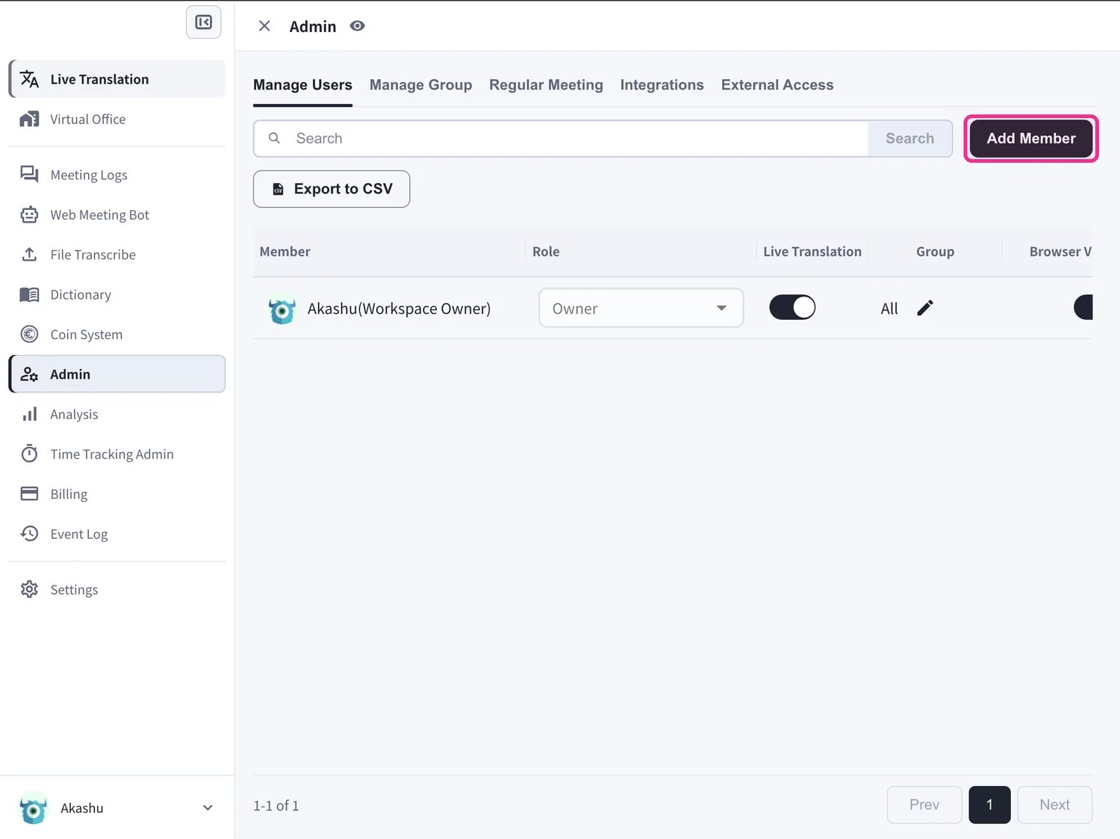Click the magnifier icon in the search box
The image size is (1120, 839).
[274, 138]
